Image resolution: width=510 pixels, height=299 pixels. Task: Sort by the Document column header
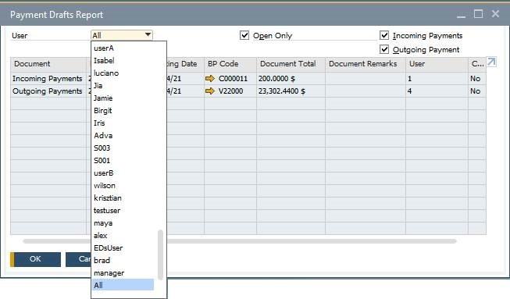click(x=48, y=64)
